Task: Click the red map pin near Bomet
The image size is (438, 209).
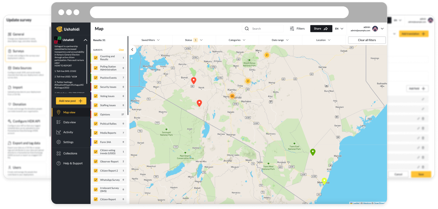Action: pyautogui.click(x=193, y=81)
